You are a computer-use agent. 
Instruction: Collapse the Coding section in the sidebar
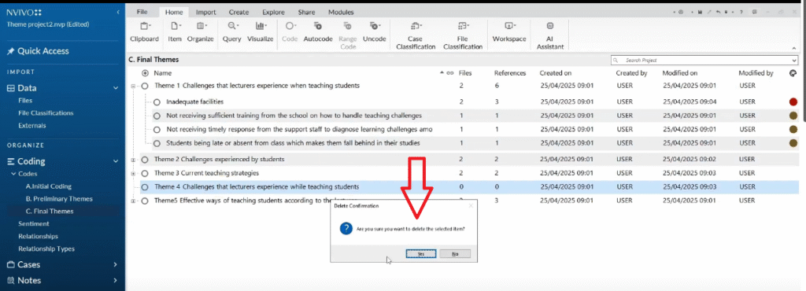click(116, 161)
